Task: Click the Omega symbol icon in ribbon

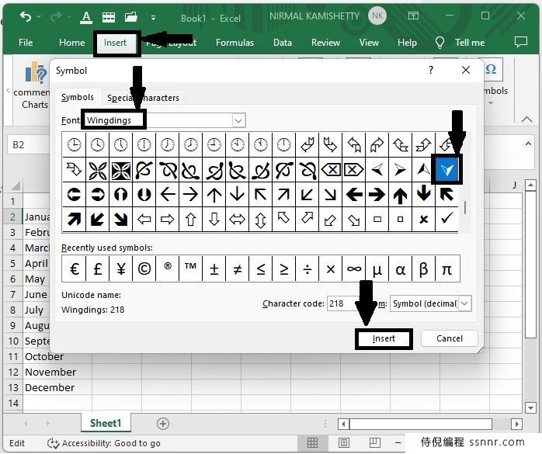Action: tap(491, 69)
